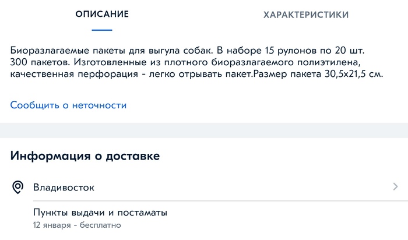Open the "Сообщить о неточности" link
This screenshot has width=408, height=240.
(68, 105)
